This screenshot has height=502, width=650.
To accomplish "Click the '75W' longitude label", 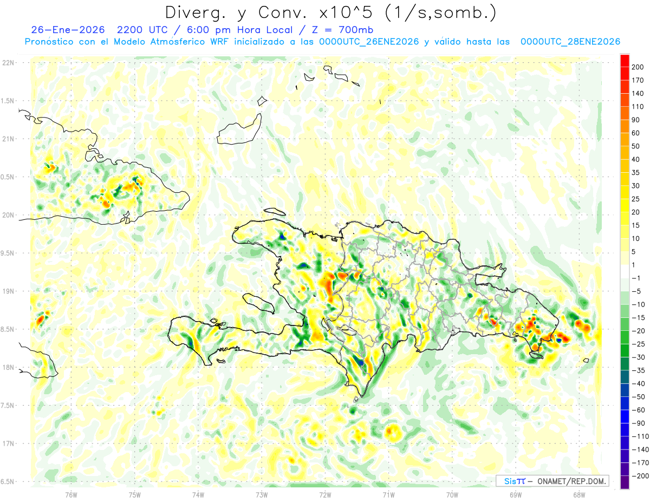I will pyautogui.click(x=134, y=494).
